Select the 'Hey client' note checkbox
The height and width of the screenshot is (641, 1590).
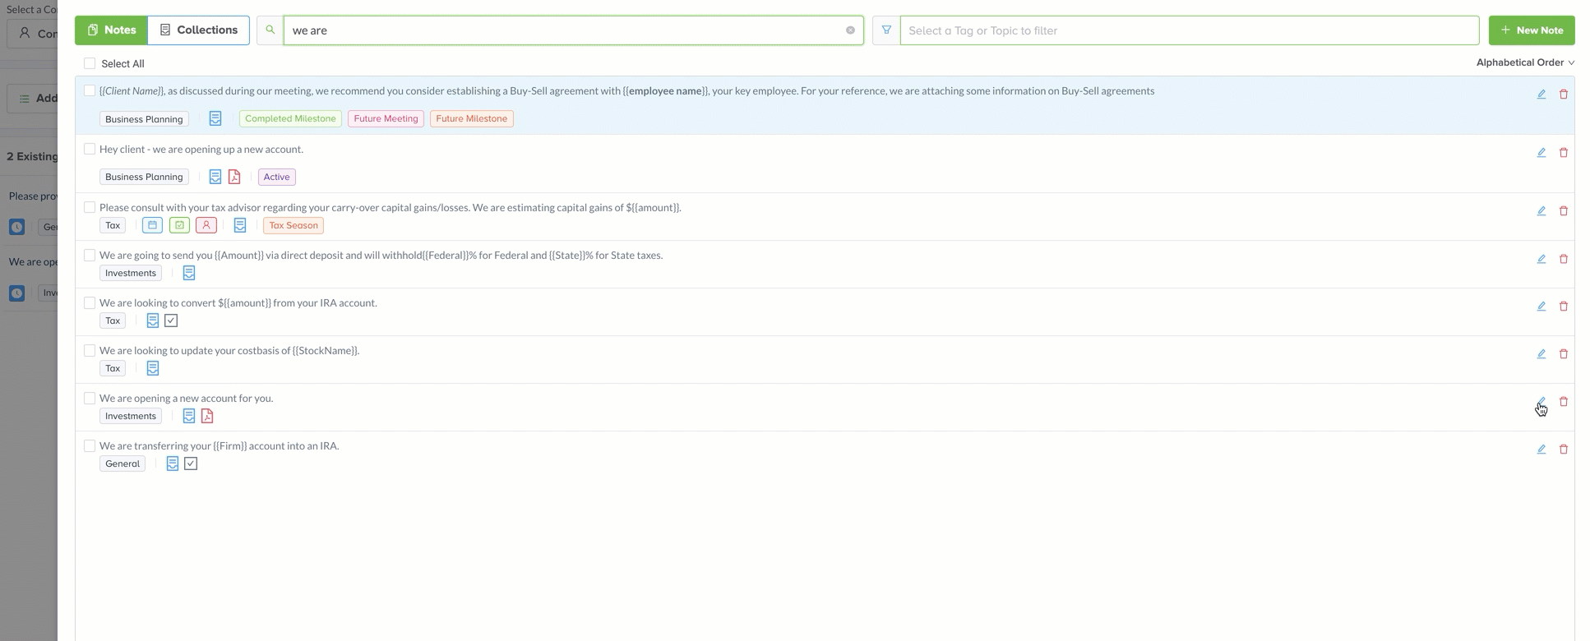click(90, 149)
